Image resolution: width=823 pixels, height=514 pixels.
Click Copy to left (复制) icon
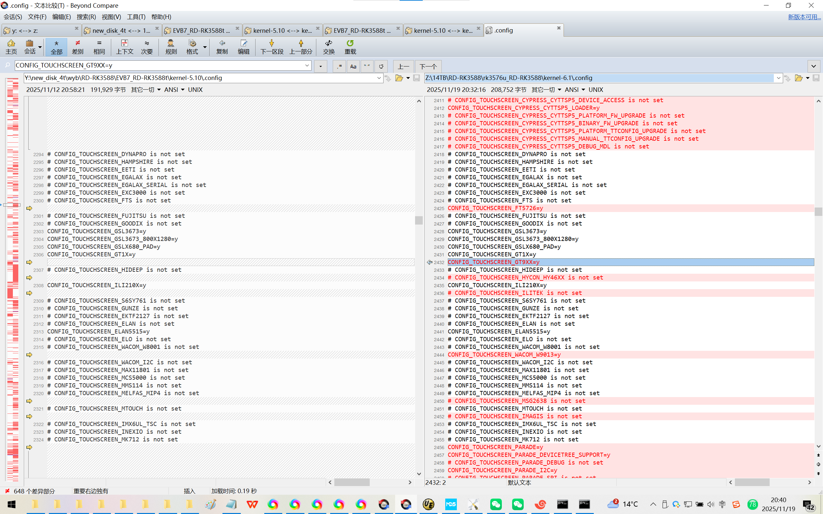click(x=222, y=47)
